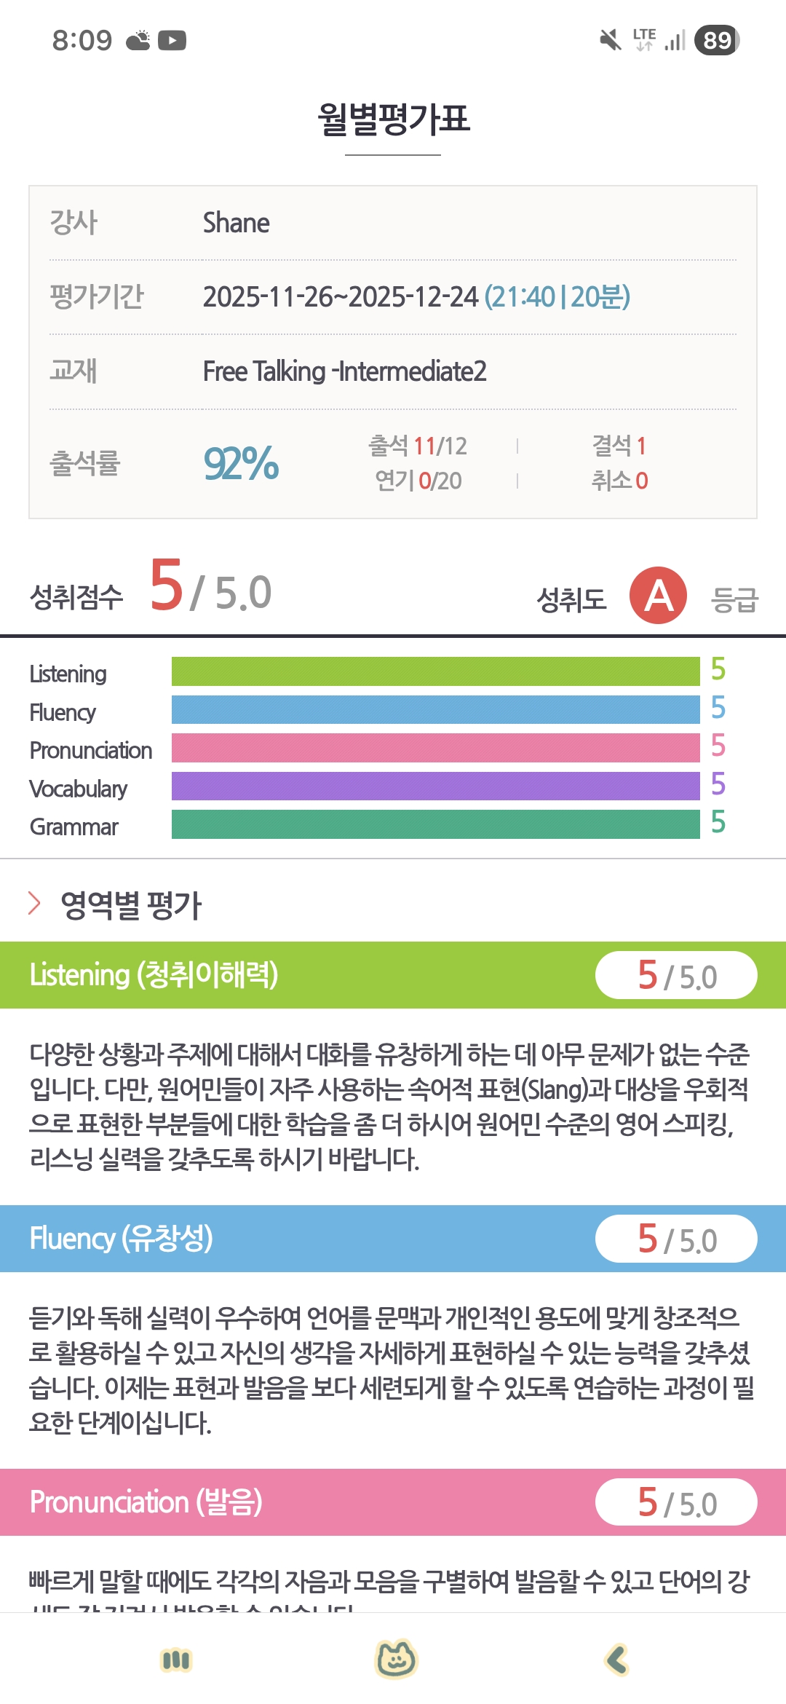Viewport: 786px width, 1704px height.
Task: Tap the purple Vocabulary score bar
Action: (435, 786)
